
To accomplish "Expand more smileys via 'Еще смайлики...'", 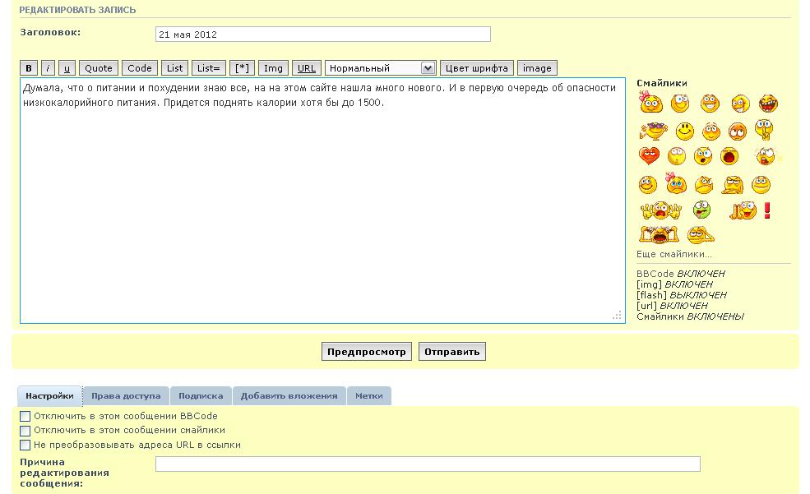I will tap(673, 255).
